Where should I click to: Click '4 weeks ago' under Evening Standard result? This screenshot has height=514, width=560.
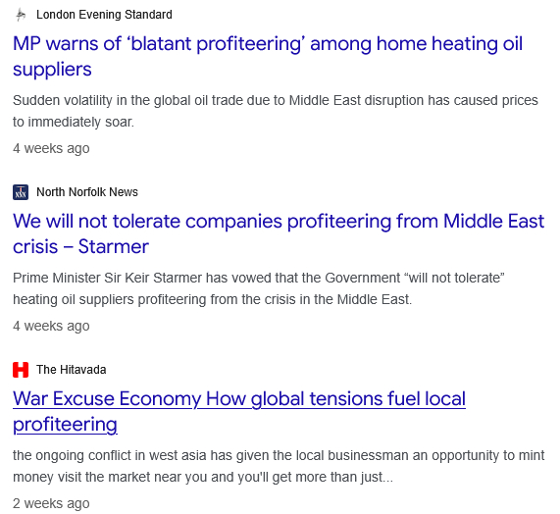coord(51,148)
